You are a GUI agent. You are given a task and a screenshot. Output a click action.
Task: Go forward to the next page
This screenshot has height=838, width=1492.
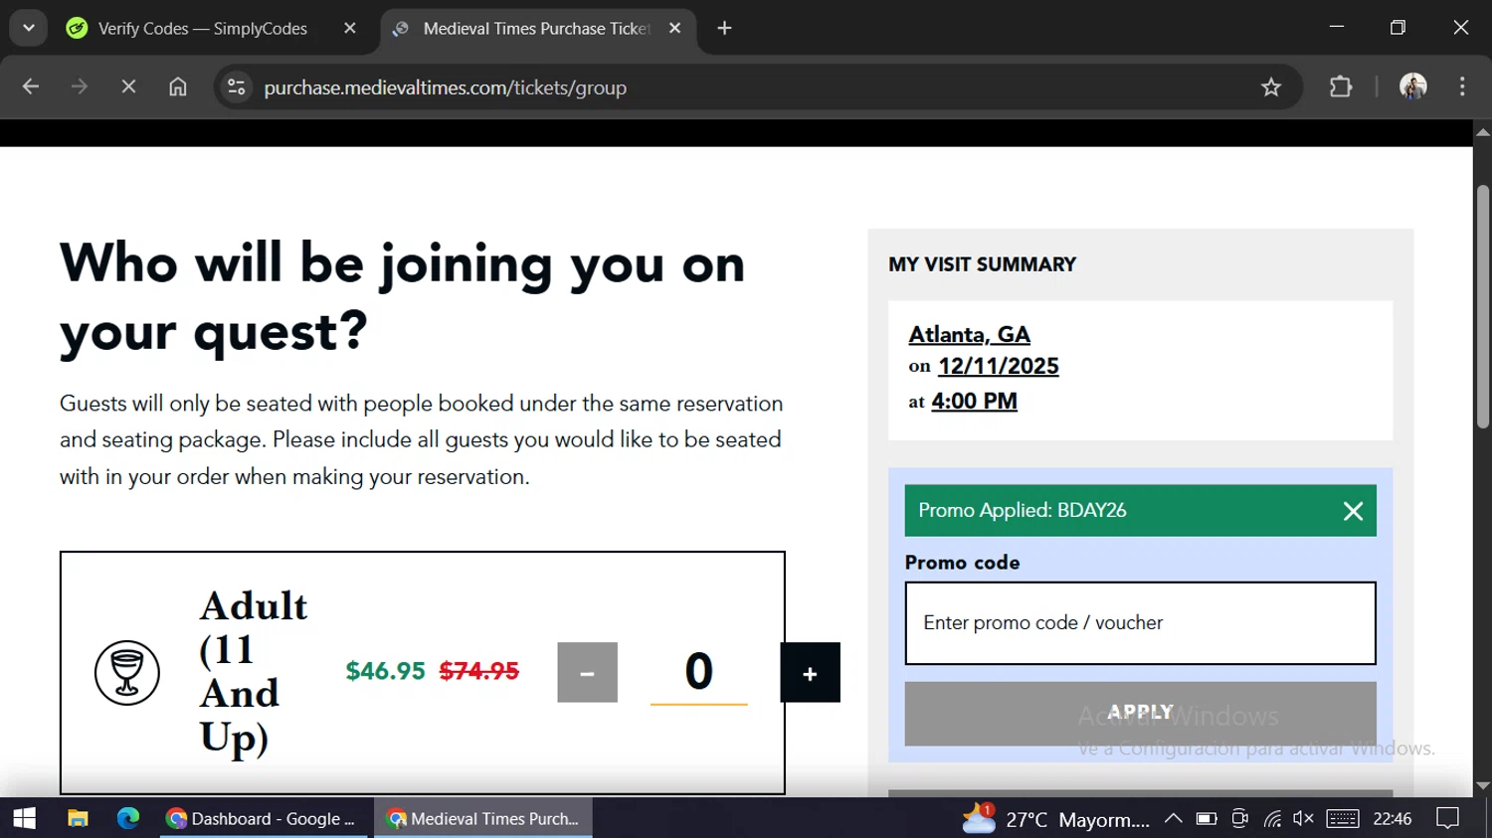(x=80, y=87)
